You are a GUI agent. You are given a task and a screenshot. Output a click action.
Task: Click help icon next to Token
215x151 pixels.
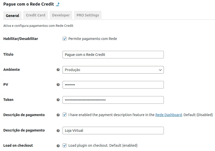(x=58, y=100)
